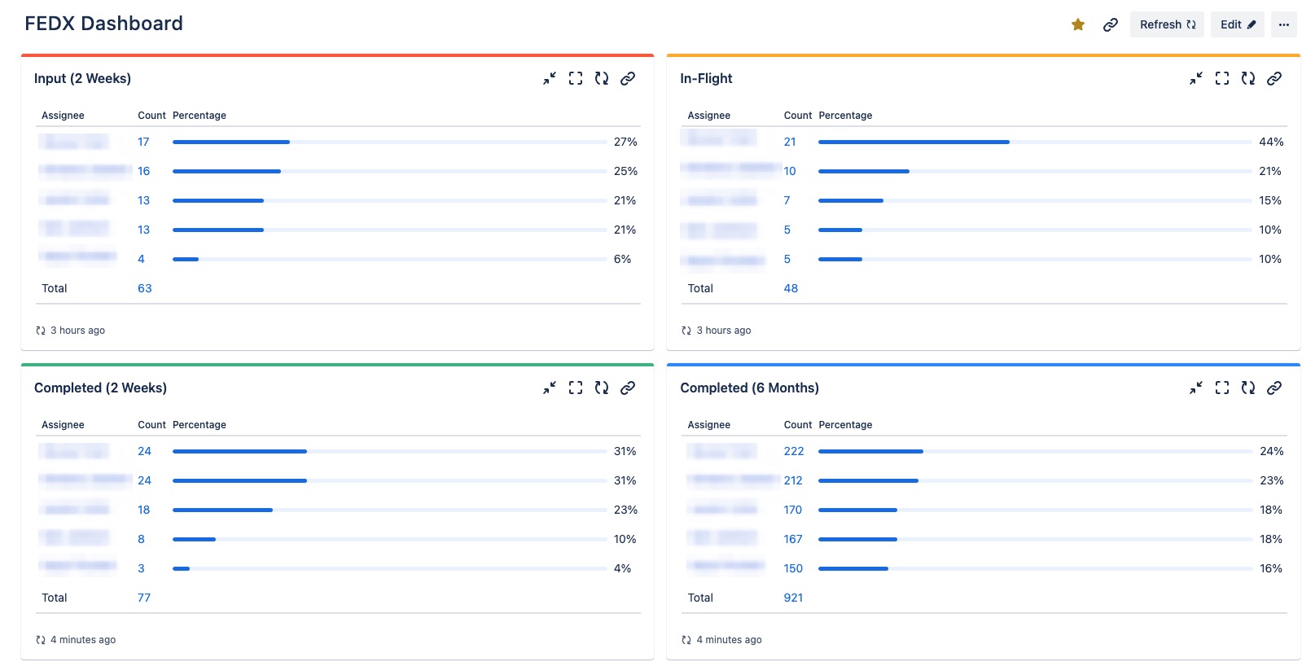Click Input (2 Weeks) gadget title
Viewport: 1315px width, 666px height.
pos(82,78)
